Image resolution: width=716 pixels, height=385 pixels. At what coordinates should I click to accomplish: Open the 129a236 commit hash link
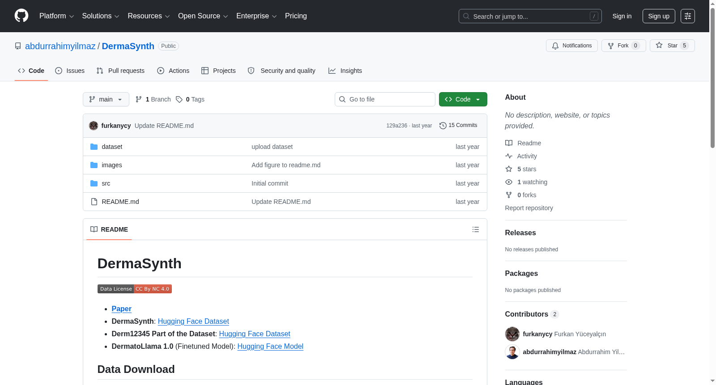[397, 126]
